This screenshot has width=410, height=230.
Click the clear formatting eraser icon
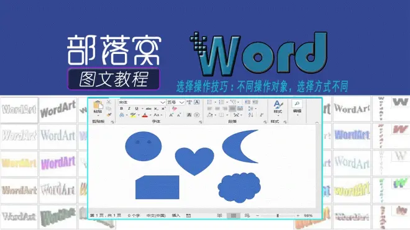175,108
